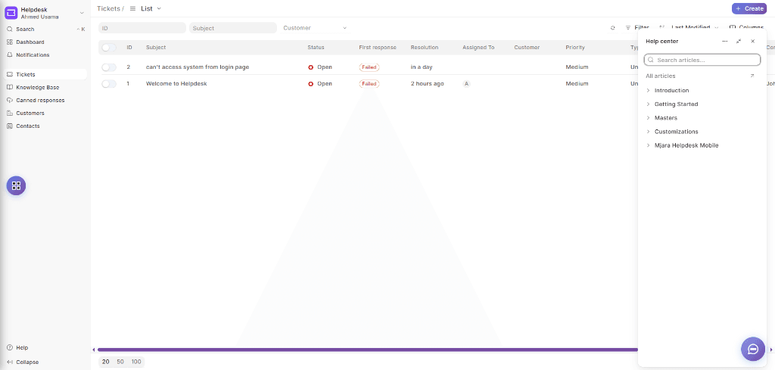The height and width of the screenshot is (370, 775).
Task: Click the Contacts icon in sidebar
Action: click(x=9, y=126)
